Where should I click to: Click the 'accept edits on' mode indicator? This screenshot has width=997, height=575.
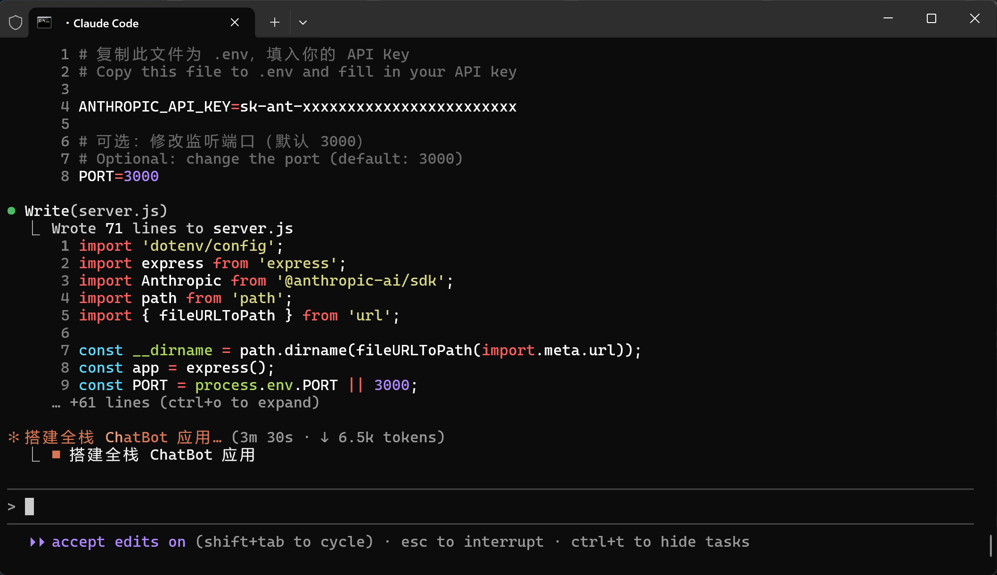[119, 542]
